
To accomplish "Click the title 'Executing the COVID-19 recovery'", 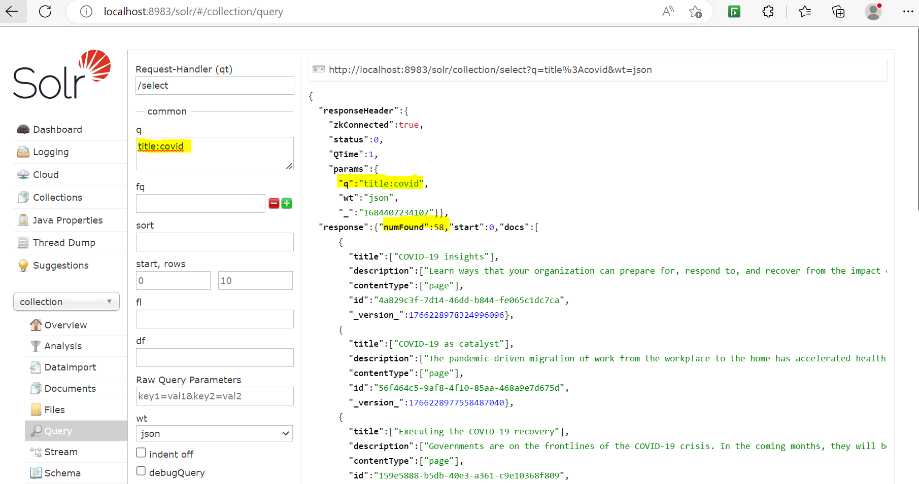I will (x=479, y=431).
